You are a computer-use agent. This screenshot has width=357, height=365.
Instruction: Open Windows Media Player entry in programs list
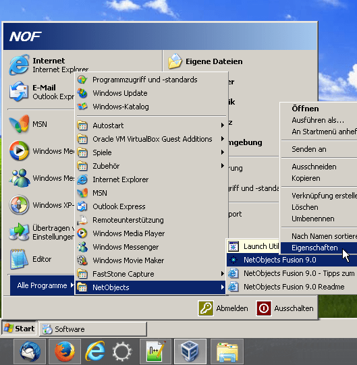click(x=151, y=233)
